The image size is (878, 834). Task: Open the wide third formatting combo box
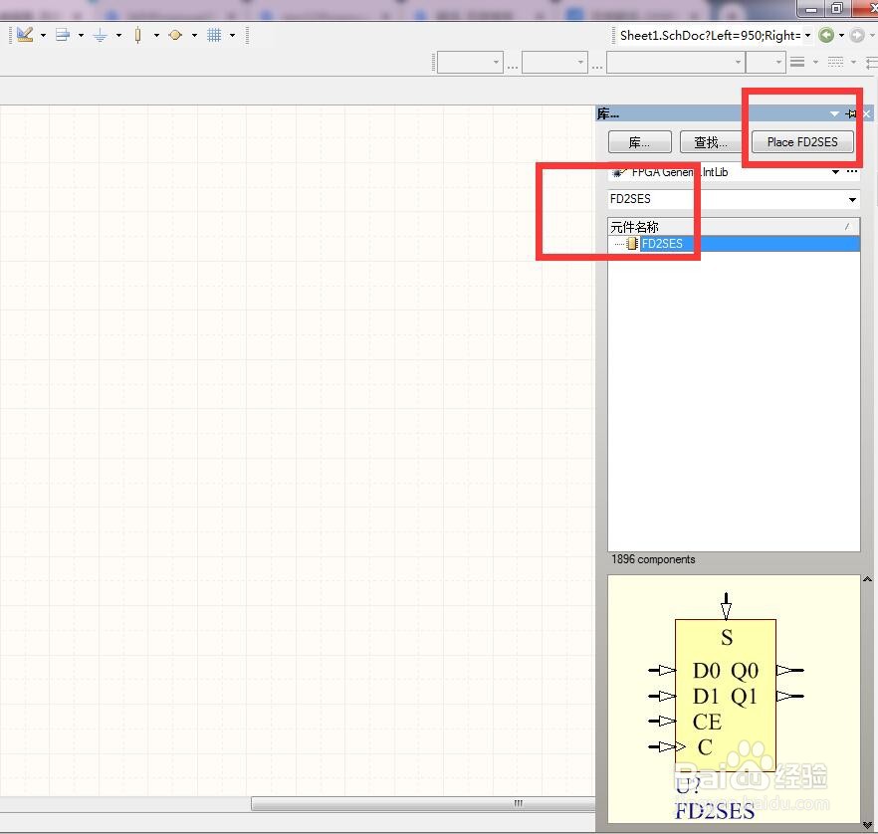coord(676,62)
